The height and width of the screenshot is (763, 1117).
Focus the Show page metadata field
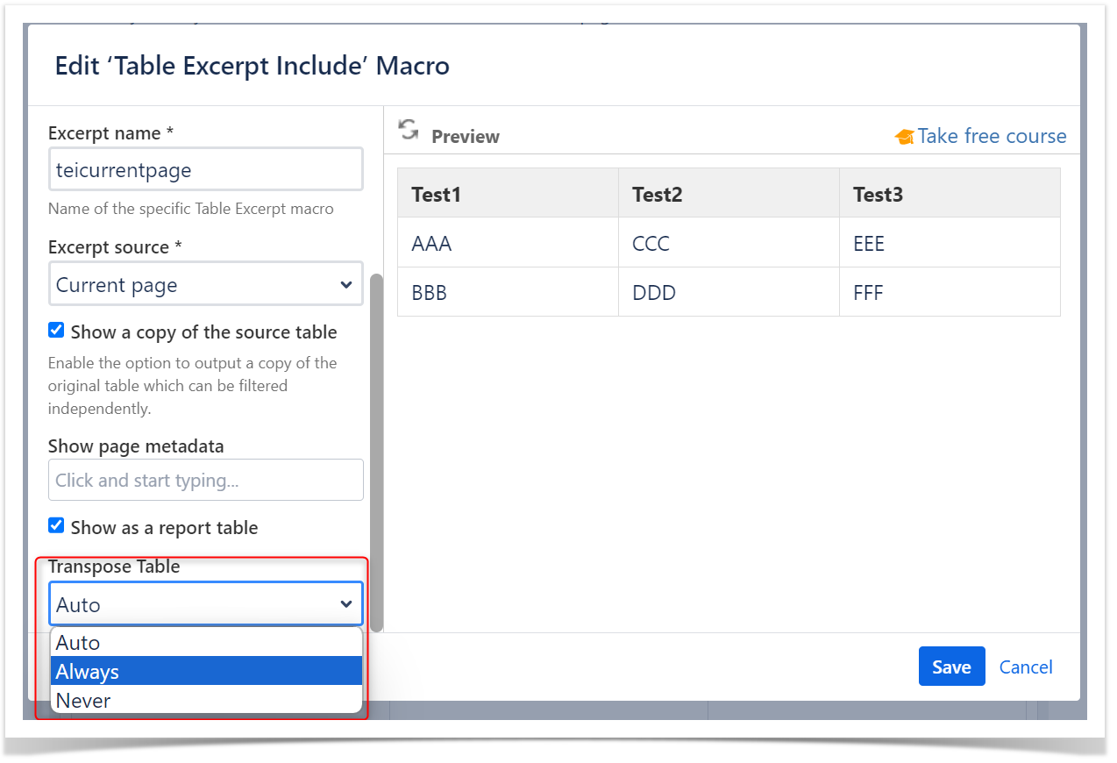click(205, 481)
